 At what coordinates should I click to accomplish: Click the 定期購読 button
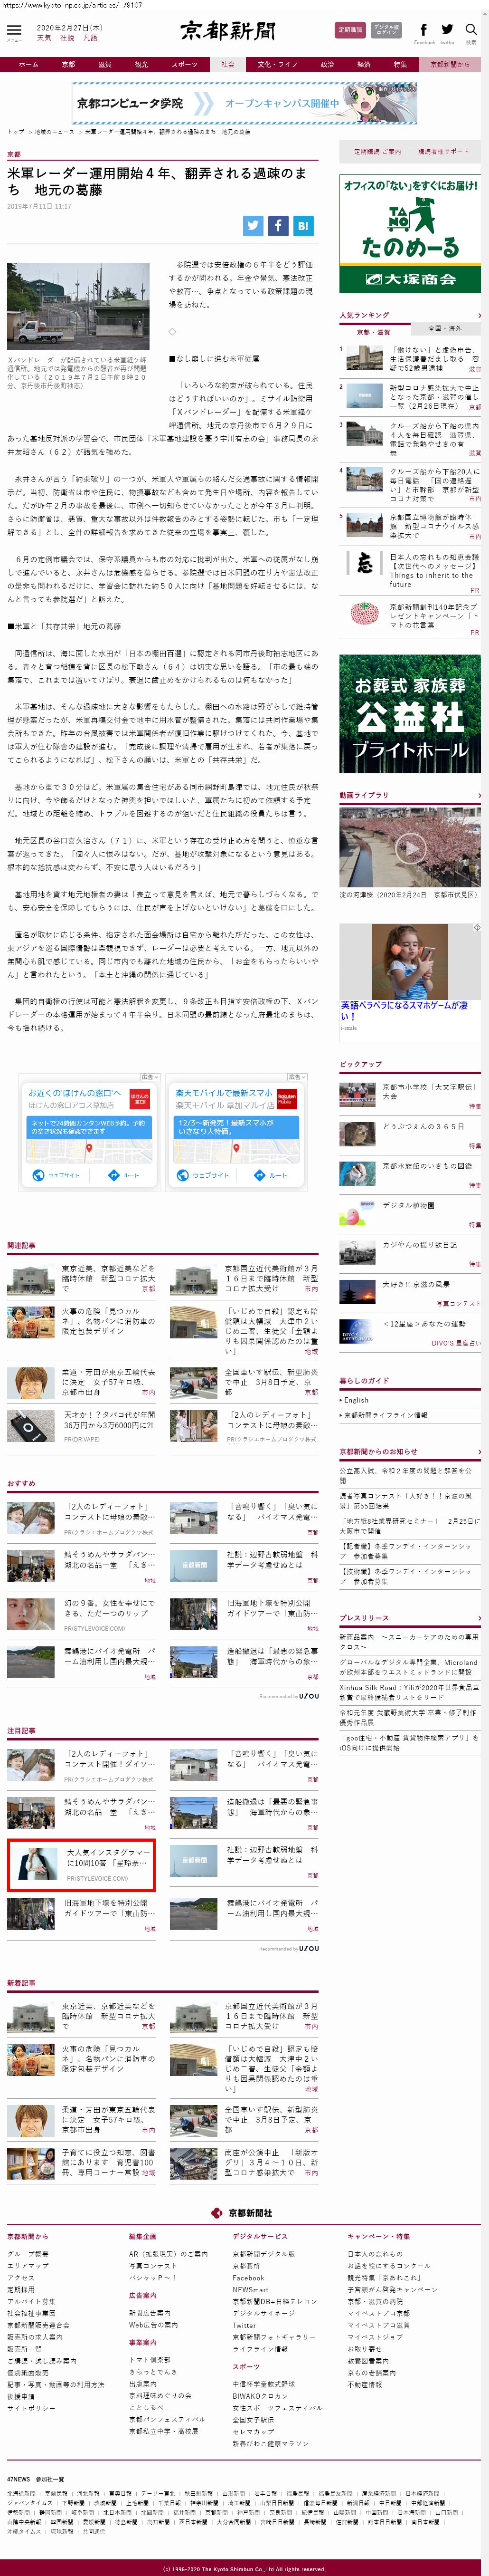[x=349, y=30]
